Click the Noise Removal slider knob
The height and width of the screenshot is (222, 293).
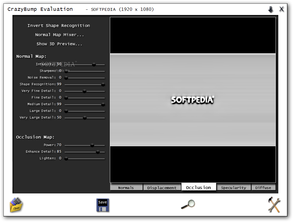66,78
